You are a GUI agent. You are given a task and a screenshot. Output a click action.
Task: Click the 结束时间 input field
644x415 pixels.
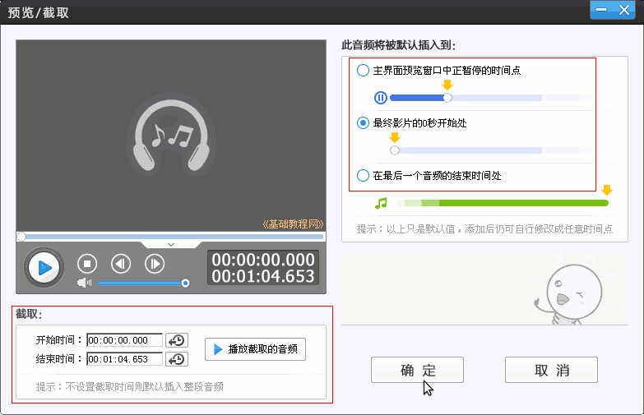pyautogui.click(x=124, y=359)
